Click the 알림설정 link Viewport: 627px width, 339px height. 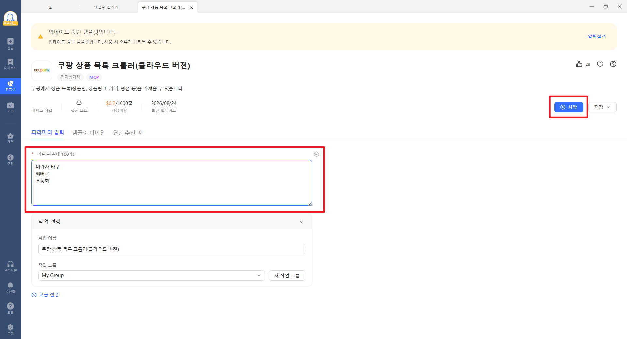point(597,37)
